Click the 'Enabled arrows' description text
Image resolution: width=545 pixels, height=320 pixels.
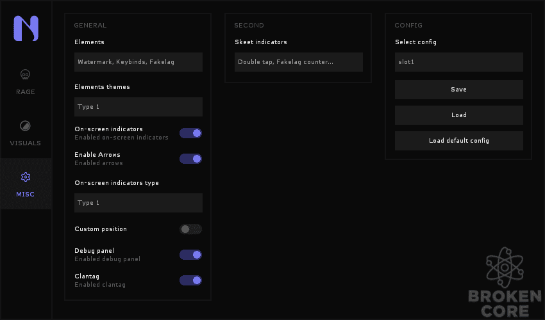pyautogui.click(x=99, y=163)
